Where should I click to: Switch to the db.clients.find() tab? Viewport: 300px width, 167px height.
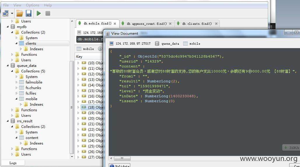(x=197, y=24)
